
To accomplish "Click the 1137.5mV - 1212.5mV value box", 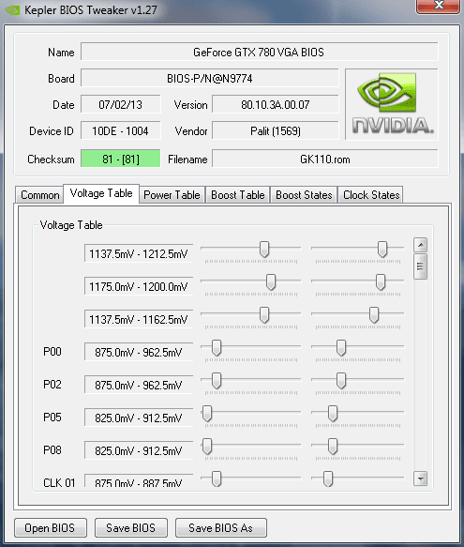I will click(x=139, y=253).
